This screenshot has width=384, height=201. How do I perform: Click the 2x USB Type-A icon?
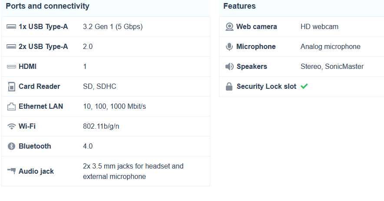point(11,47)
